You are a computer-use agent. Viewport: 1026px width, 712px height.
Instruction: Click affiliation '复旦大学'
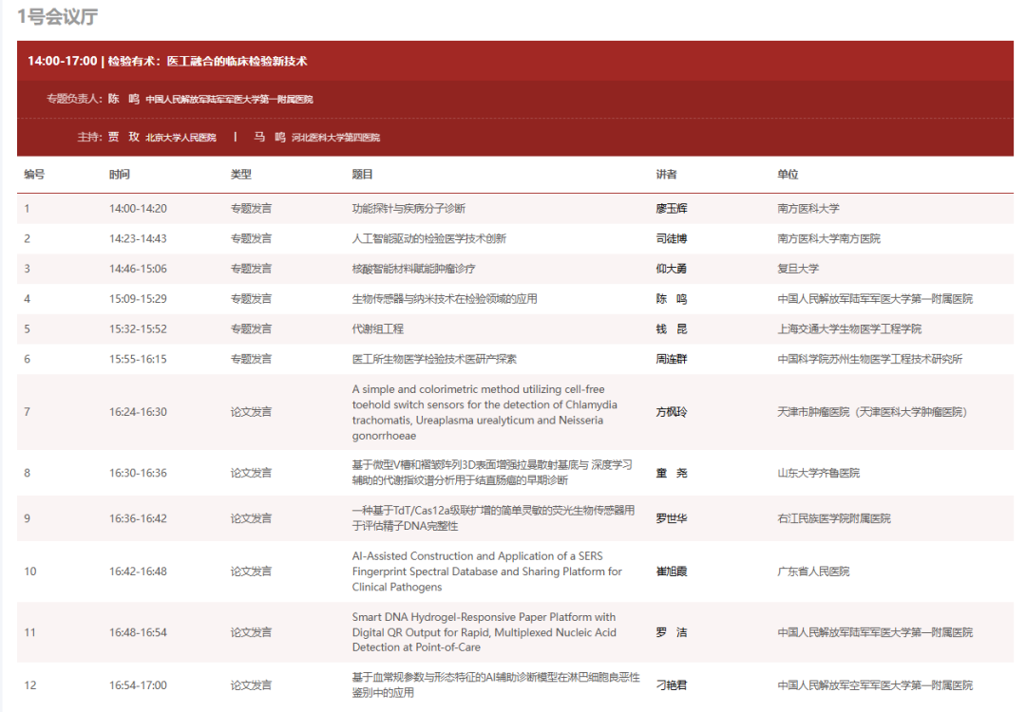point(798,269)
